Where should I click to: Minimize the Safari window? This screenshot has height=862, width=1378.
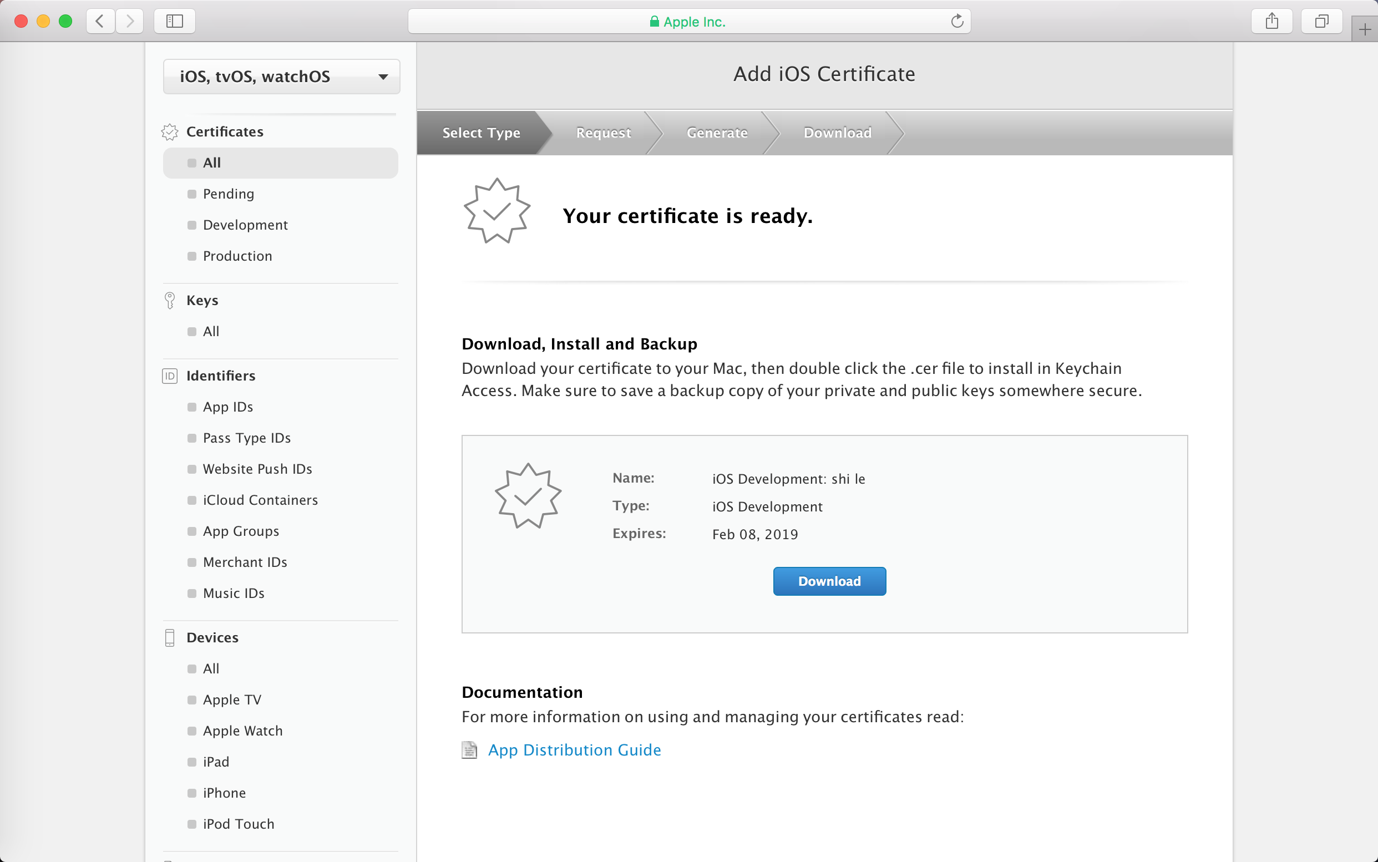43,22
